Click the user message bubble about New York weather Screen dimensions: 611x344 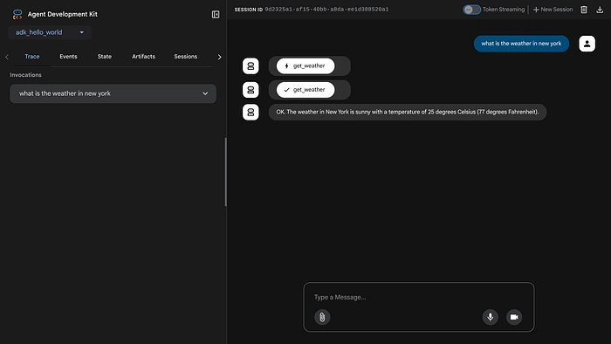point(521,44)
